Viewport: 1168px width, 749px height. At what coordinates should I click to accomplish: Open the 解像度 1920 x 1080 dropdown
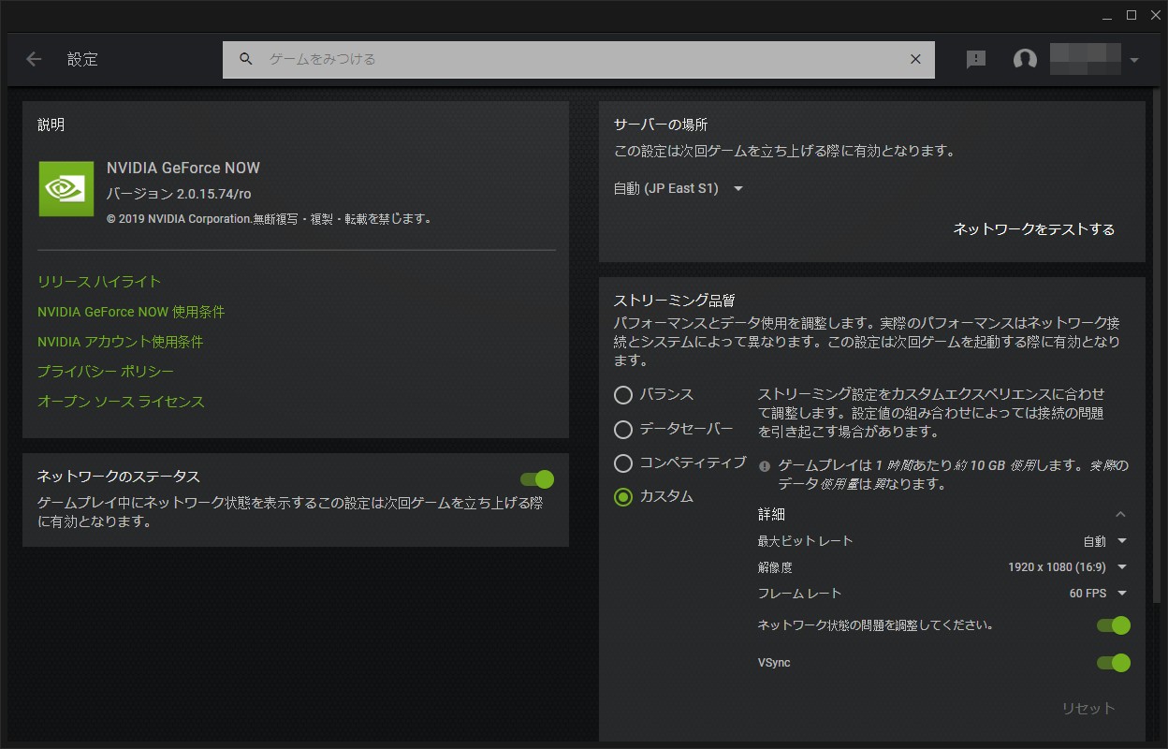pyautogui.click(x=1068, y=567)
